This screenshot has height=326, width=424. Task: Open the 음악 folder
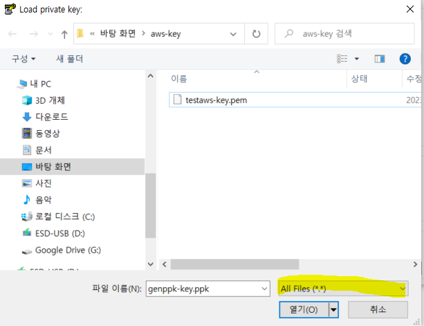pyautogui.click(x=37, y=199)
